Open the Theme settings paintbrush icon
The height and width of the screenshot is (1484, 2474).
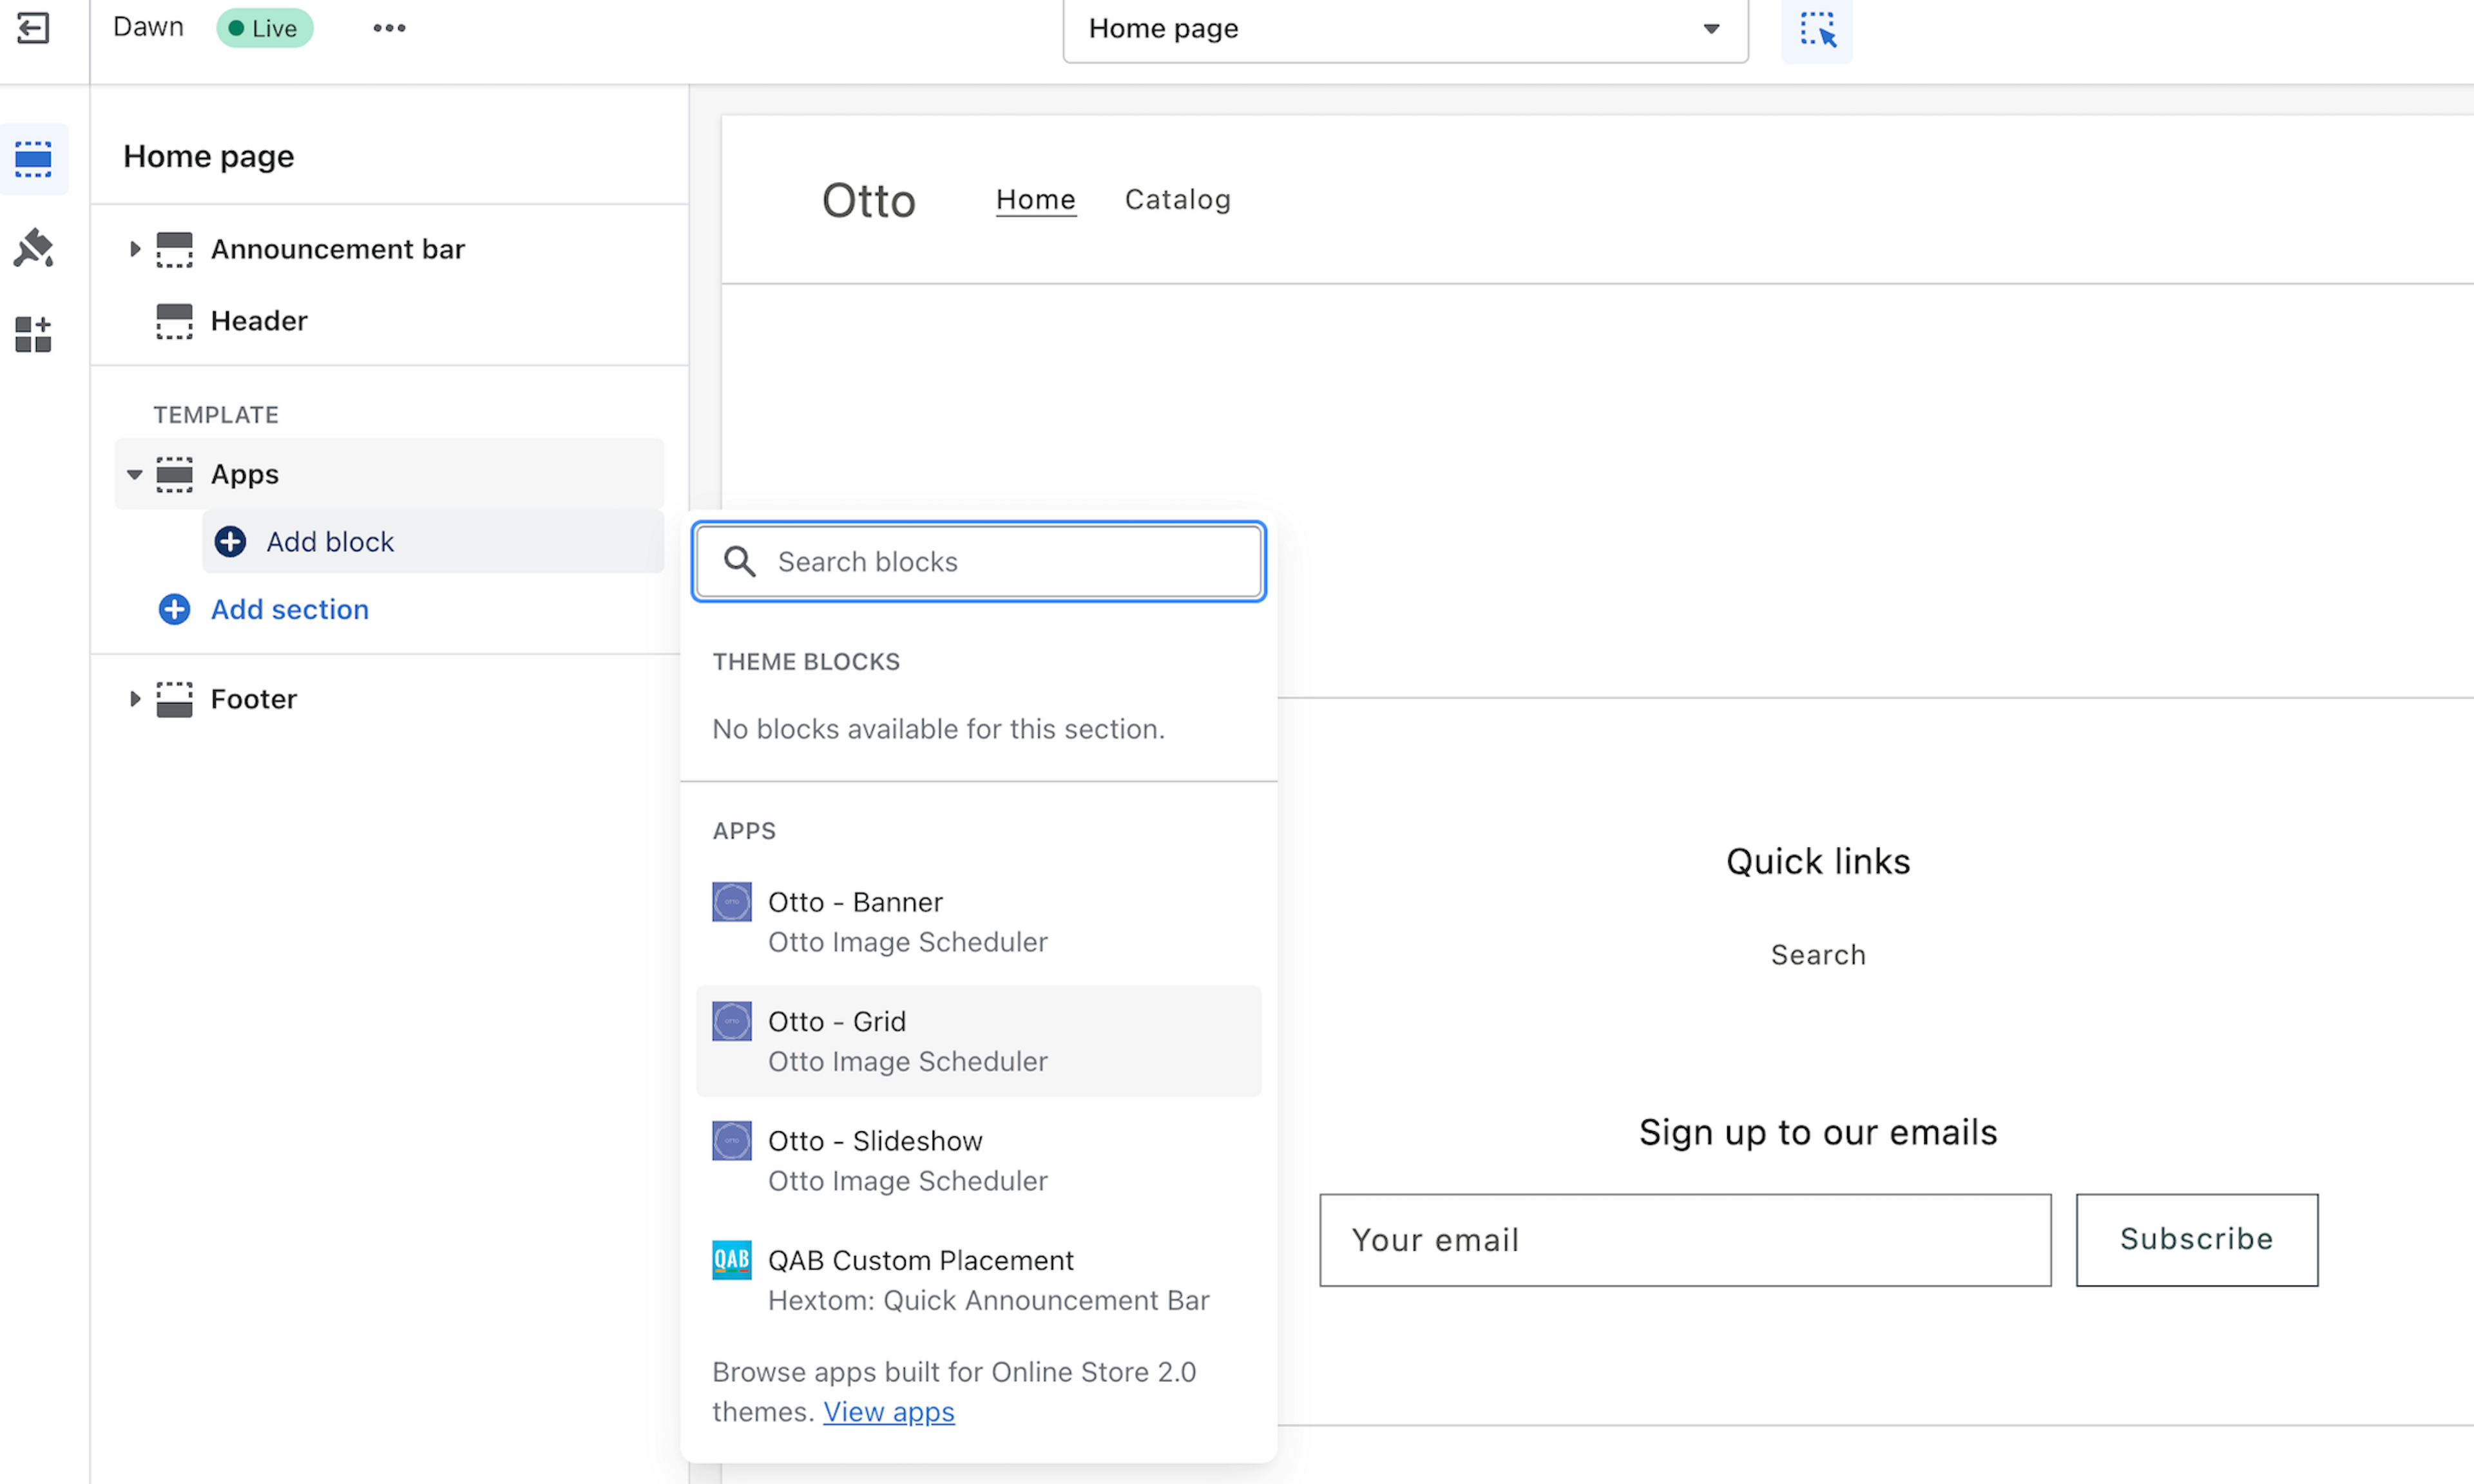(33, 247)
